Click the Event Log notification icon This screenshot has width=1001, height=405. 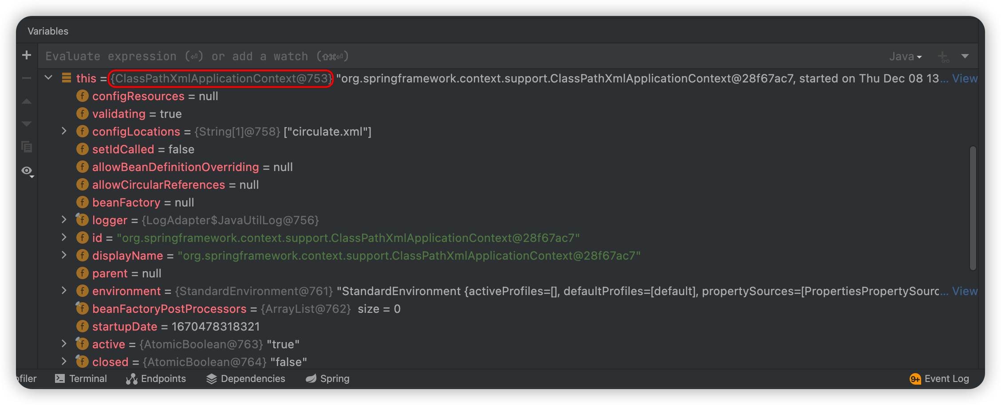pos(915,379)
